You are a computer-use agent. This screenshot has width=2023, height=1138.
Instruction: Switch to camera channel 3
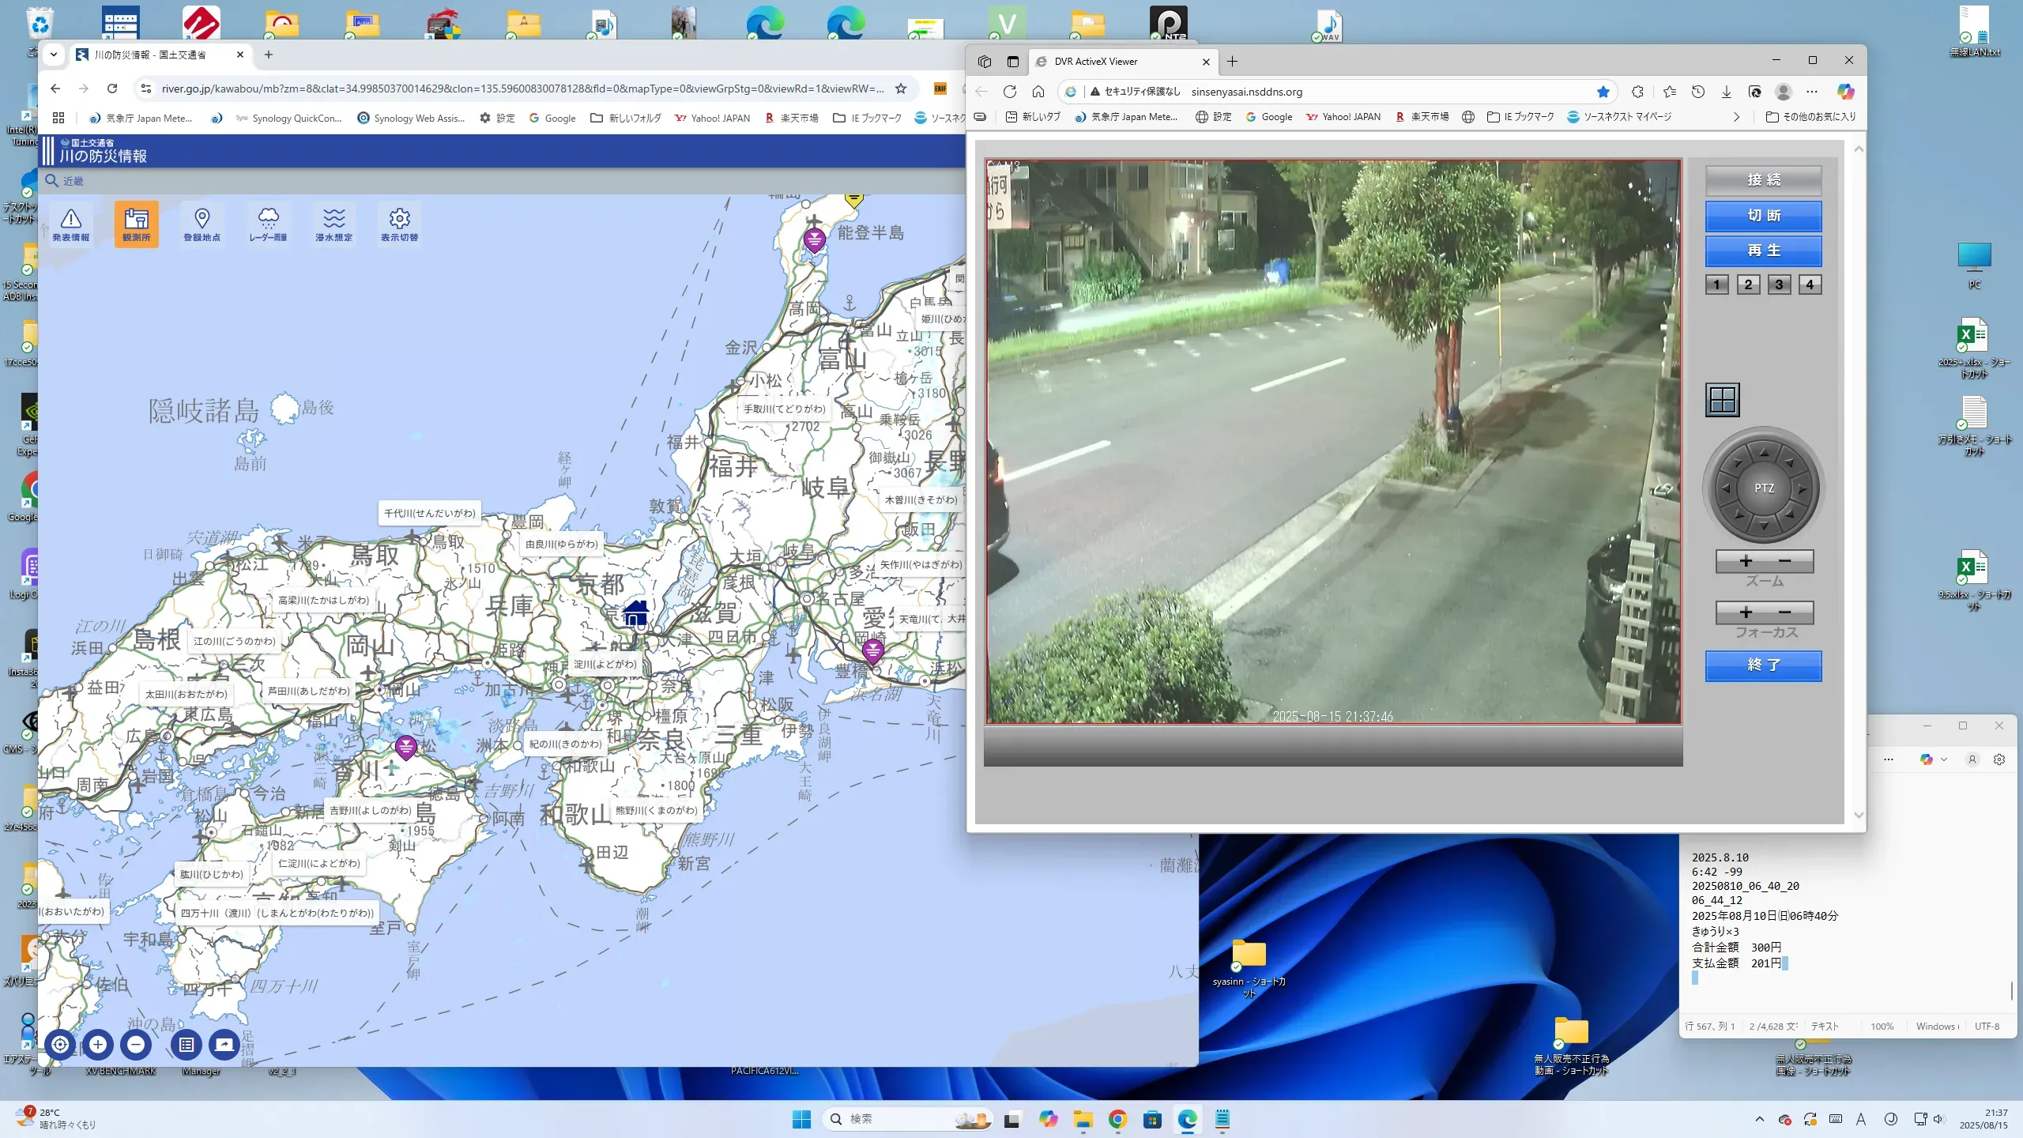point(1779,284)
